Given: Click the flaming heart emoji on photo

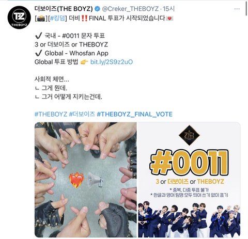Looking at the screenshot, I should coord(76,180).
